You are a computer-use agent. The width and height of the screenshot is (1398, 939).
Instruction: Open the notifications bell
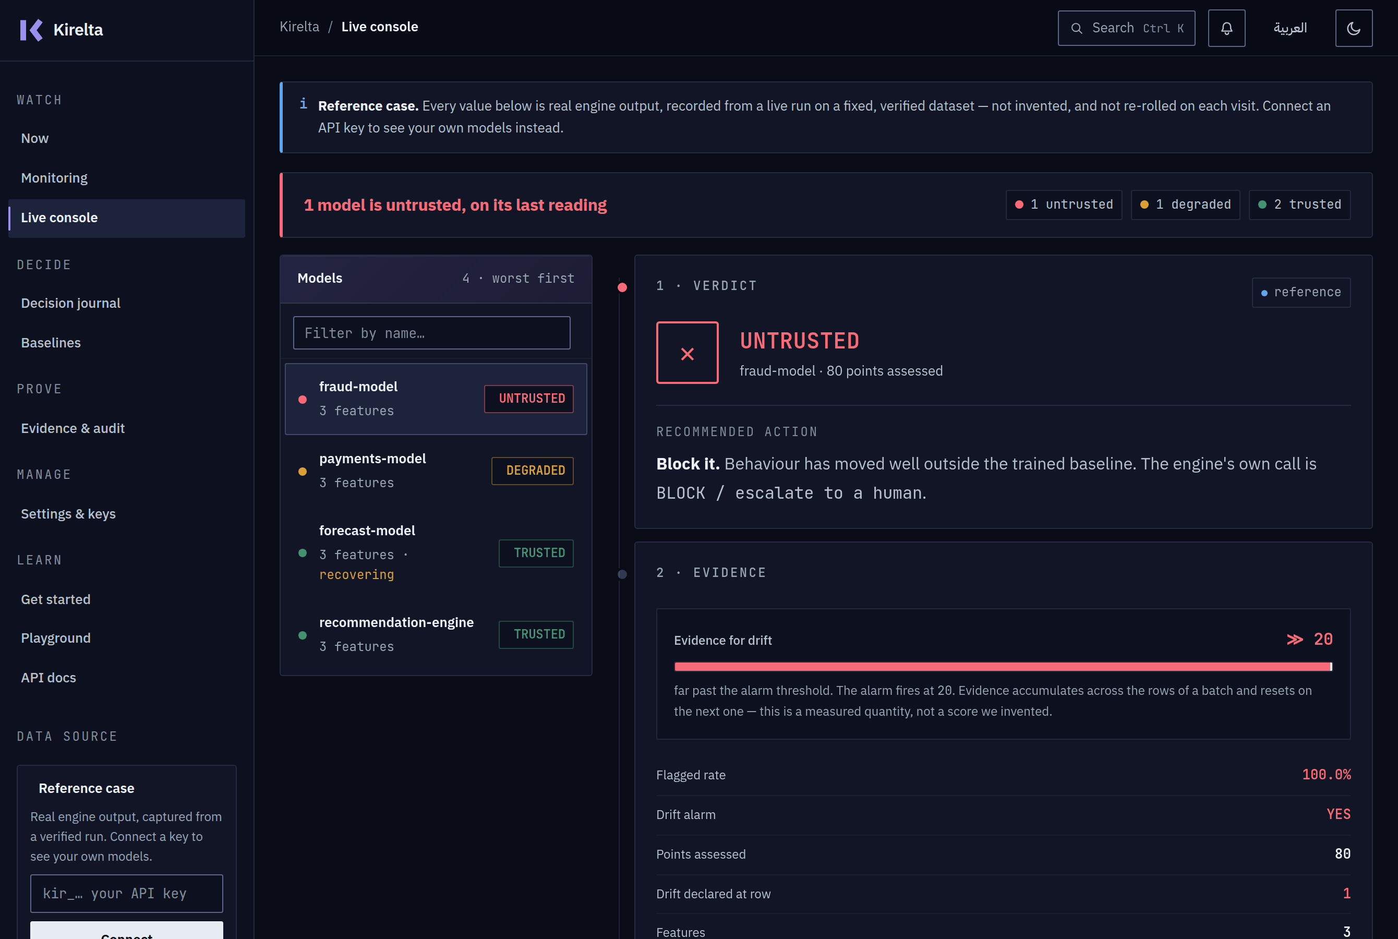tap(1226, 28)
